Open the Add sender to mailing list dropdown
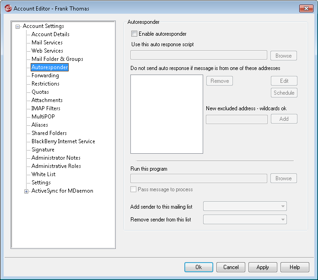 pos(245,206)
